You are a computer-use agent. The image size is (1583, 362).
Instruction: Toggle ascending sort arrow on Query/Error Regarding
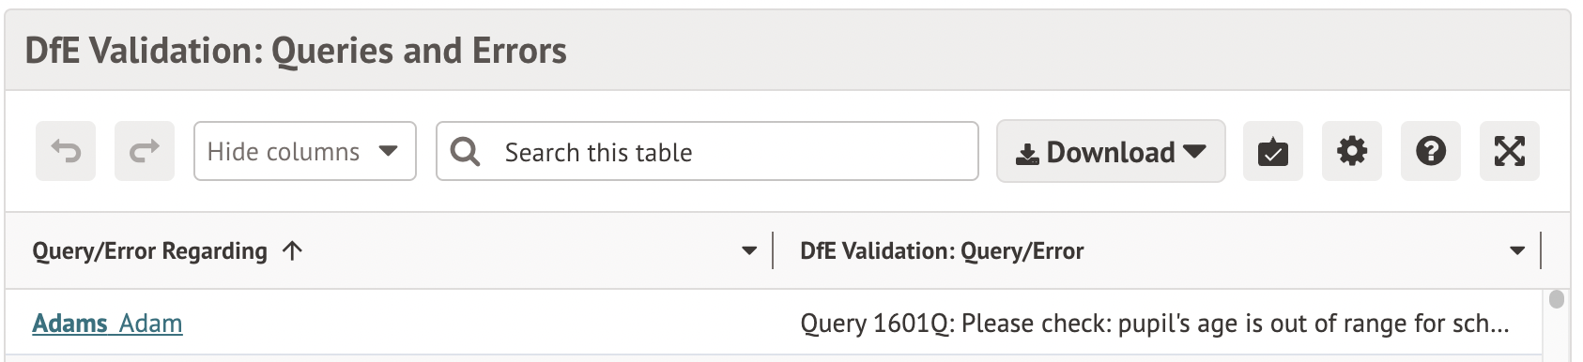(293, 250)
